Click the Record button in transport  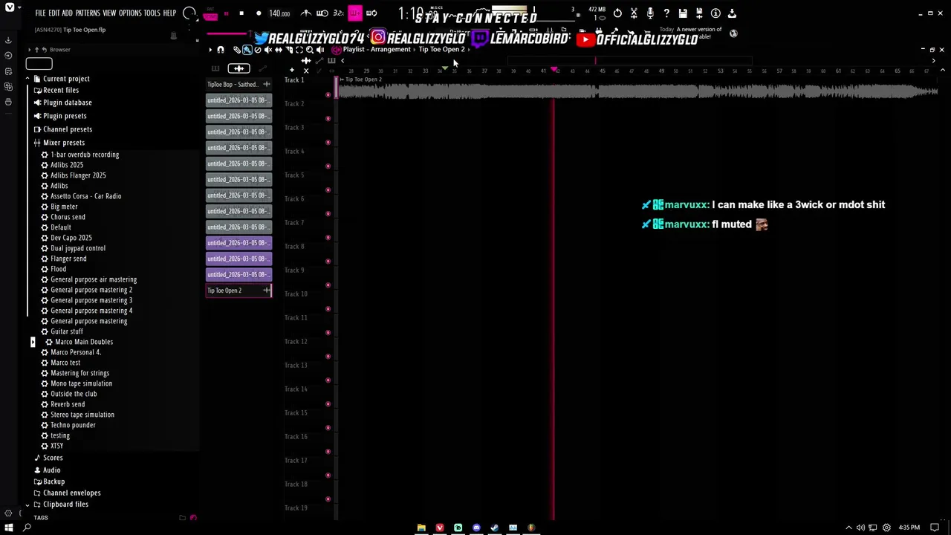pyautogui.click(x=259, y=13)
